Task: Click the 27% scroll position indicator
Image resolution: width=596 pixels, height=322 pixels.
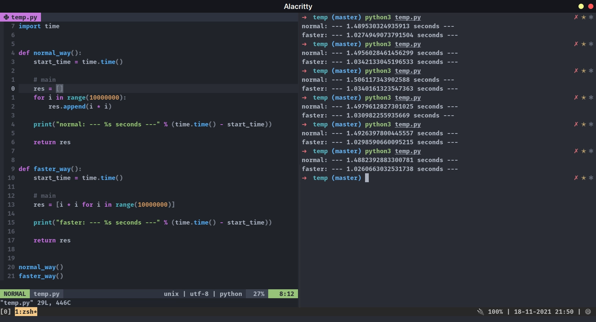Action: (x=259, y=294)
